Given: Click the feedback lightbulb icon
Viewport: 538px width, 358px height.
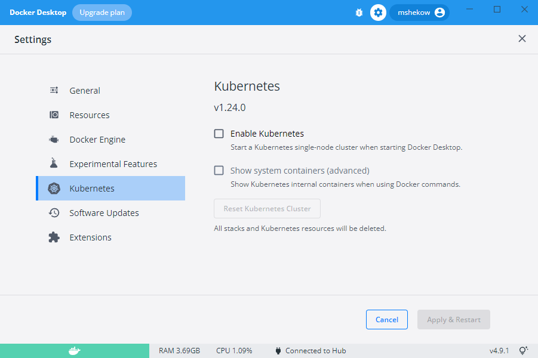Looking at the screenshot, I should 523,350.
